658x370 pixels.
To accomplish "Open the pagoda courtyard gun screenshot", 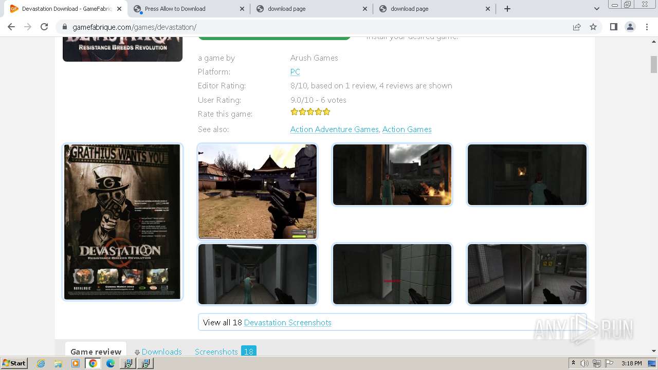I will point(258,191).
